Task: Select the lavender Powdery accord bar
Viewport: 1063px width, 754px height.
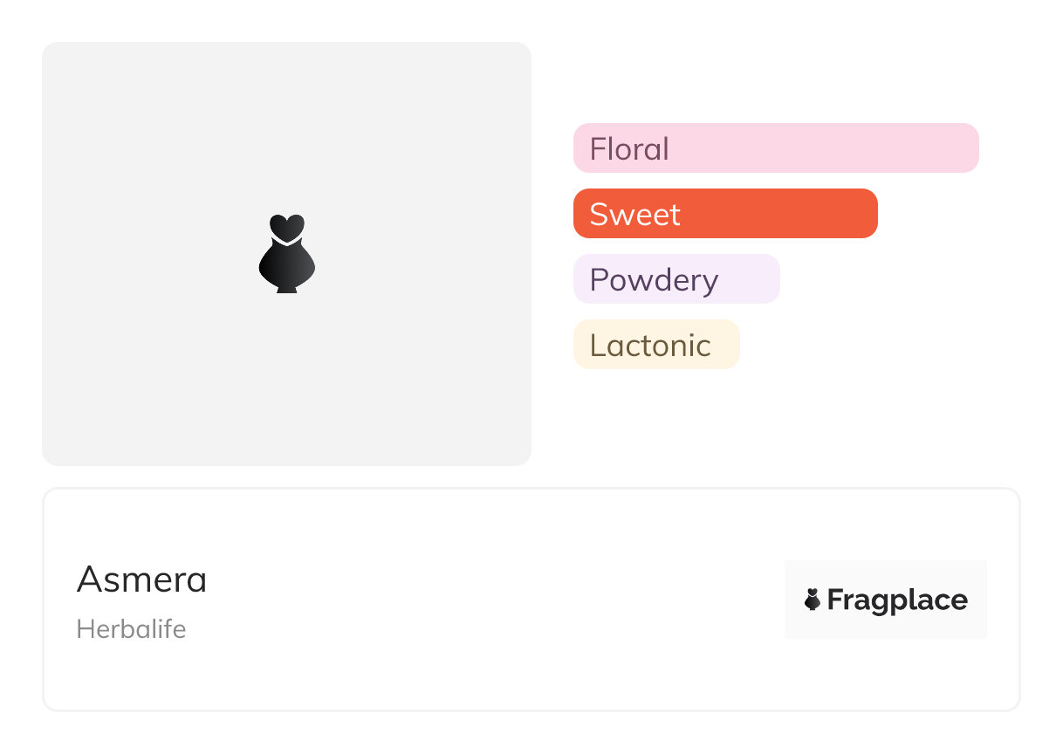Action: point(676,279)
